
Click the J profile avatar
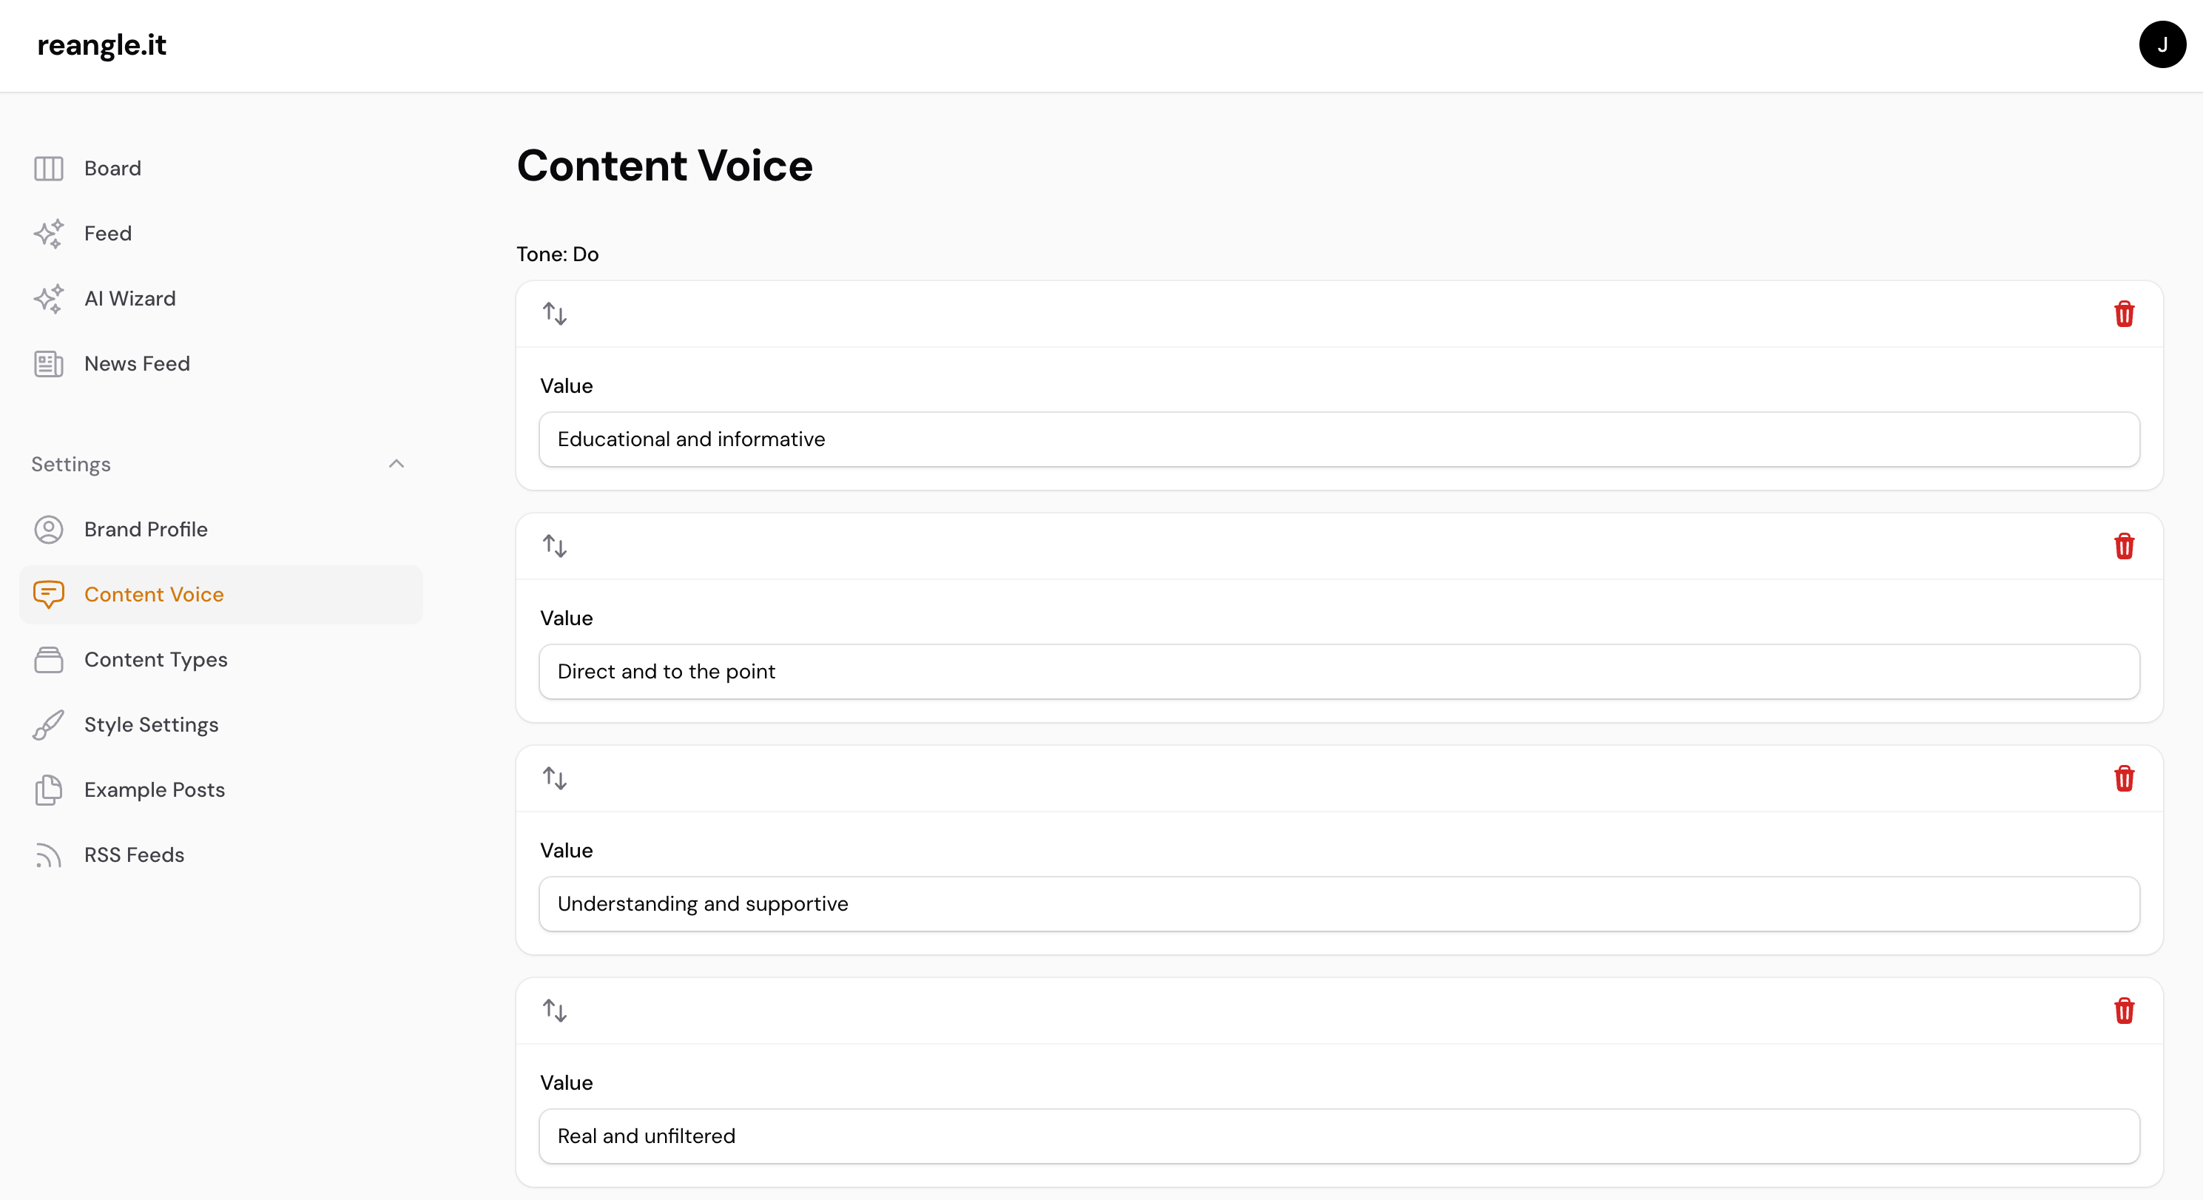2162,44
